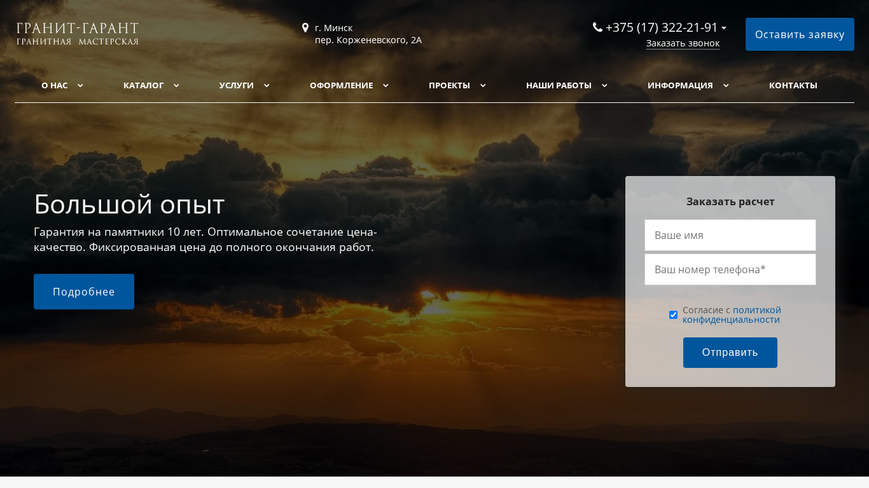Expand chevron next to Услуги
The height and width of the screenshot is (488, 869).
267,86
